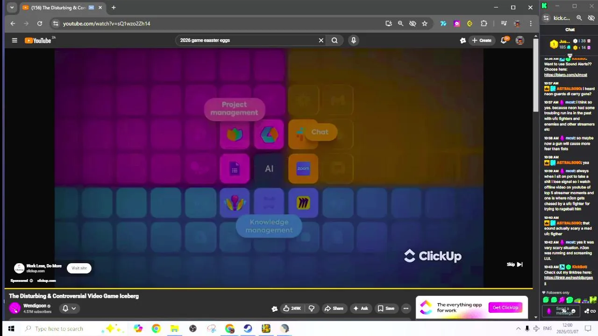Viewport: 598px width, 336px height.
Task: Close the YouTube tab
Action: tap(100, 7)
